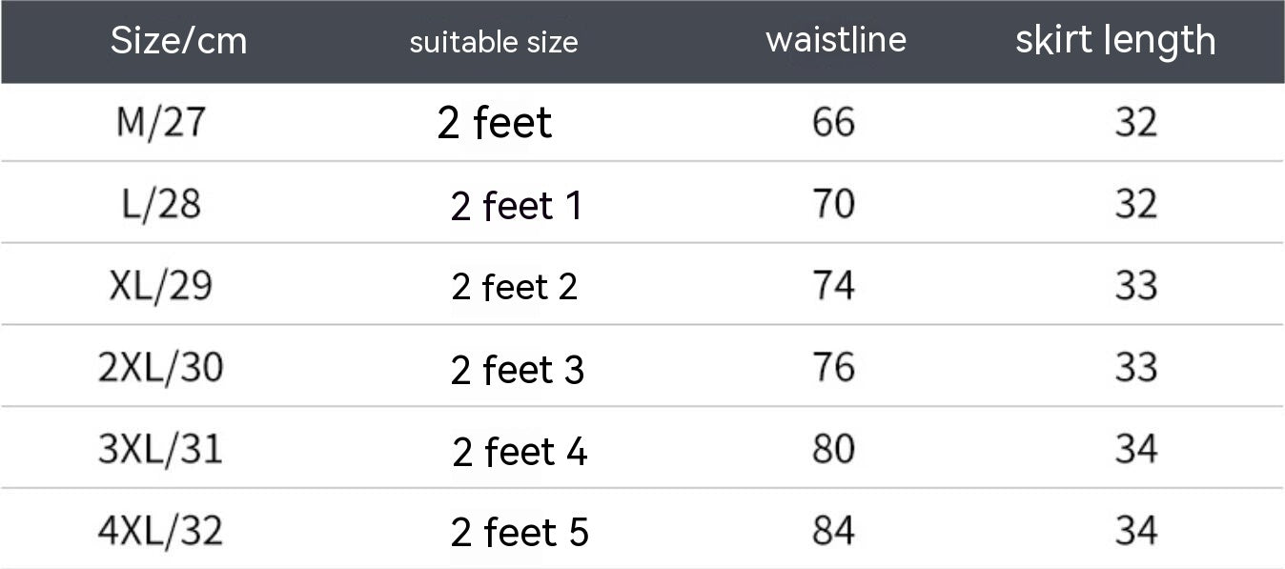Click the 2 feet 5 cell
This screenshot has width=1285, height=569.
tap(520, 533)
